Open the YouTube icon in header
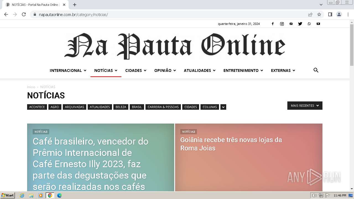This screenshot has height=199, width=354. point(318,24)
